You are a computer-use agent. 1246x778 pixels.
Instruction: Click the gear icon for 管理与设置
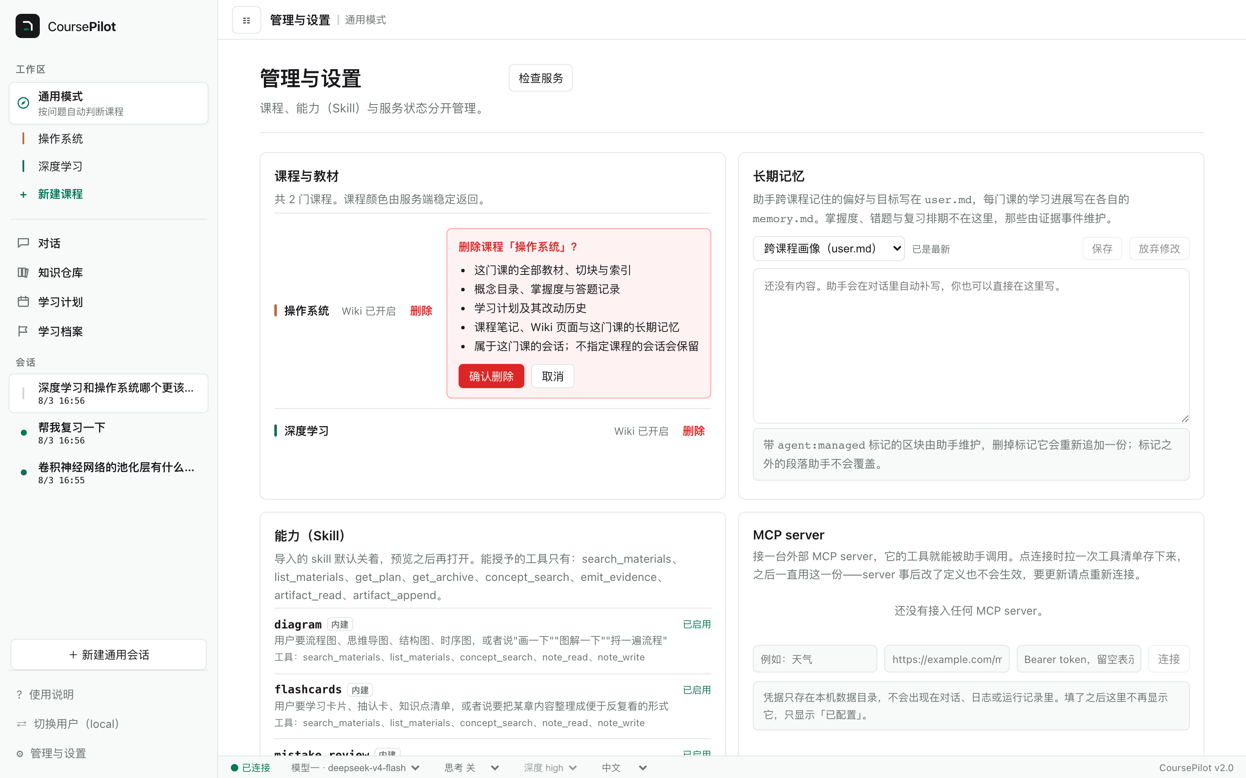pos(19,753)
